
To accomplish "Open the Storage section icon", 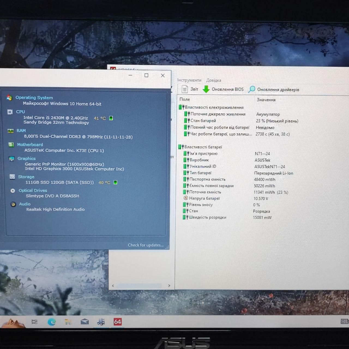I will pos(12,177).
